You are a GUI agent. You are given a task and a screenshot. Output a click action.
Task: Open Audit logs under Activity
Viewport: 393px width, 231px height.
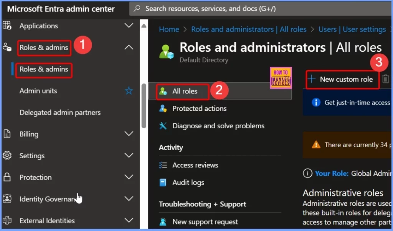[x=188, y=182]
